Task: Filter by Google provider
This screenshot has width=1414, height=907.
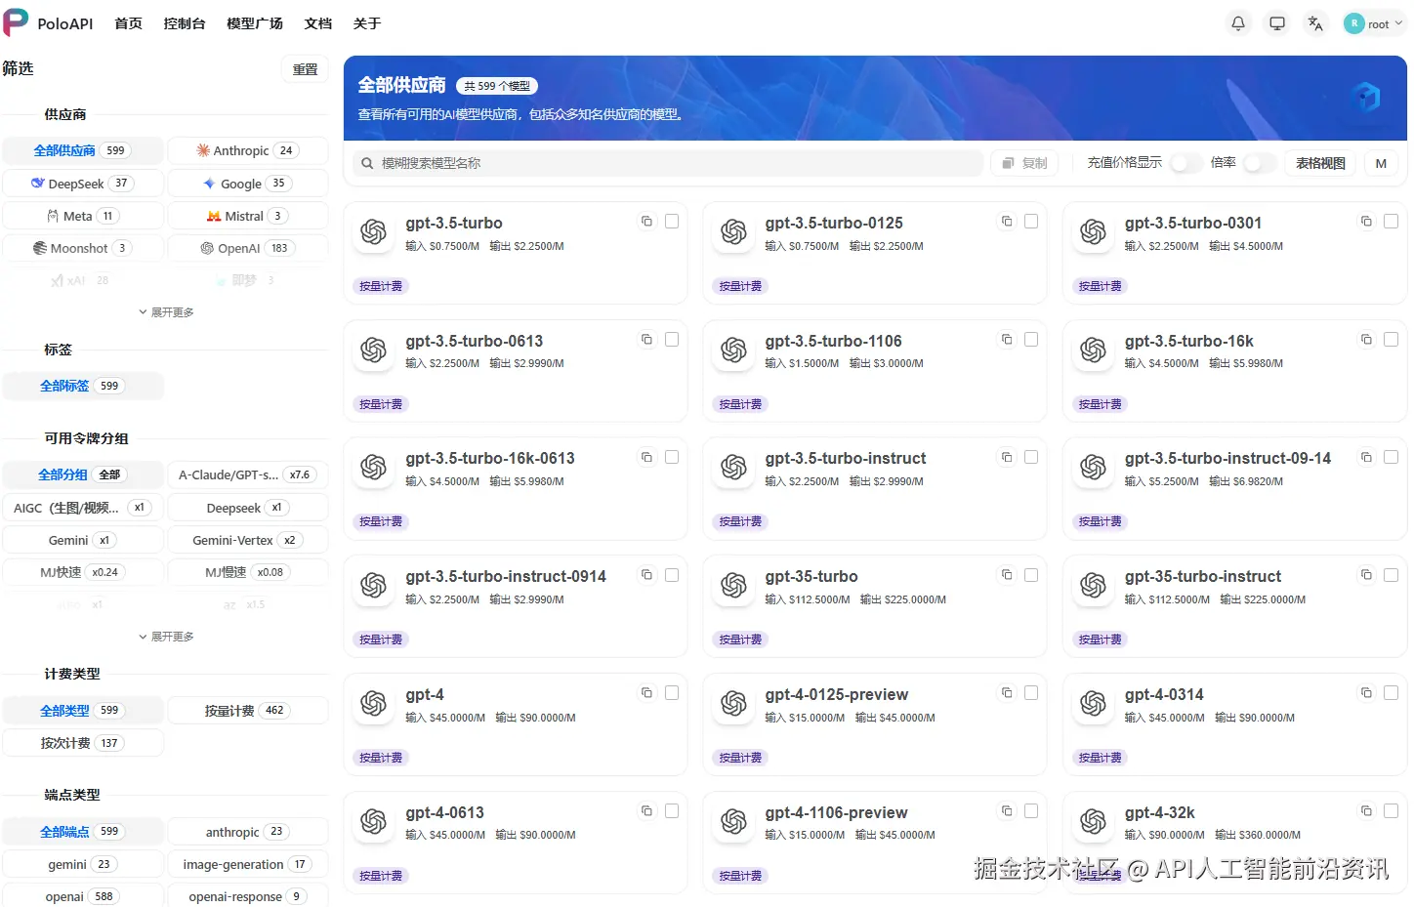Action: tap(248, 184)
